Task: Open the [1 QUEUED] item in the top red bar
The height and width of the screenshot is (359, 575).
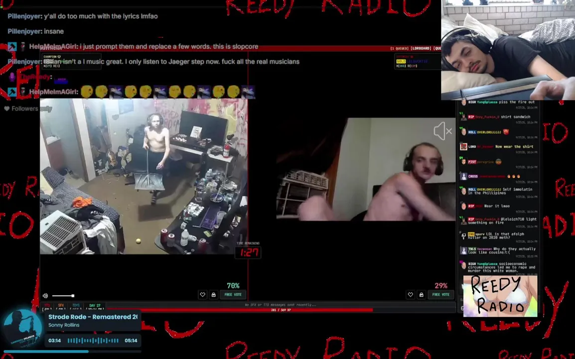Action: 399,48
